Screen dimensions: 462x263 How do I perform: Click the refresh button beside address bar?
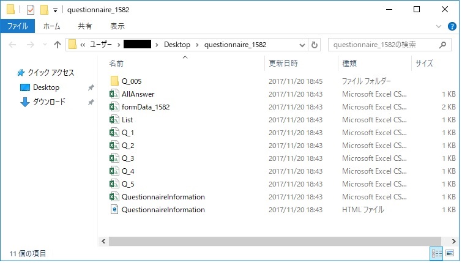click(x=315, y=45)
